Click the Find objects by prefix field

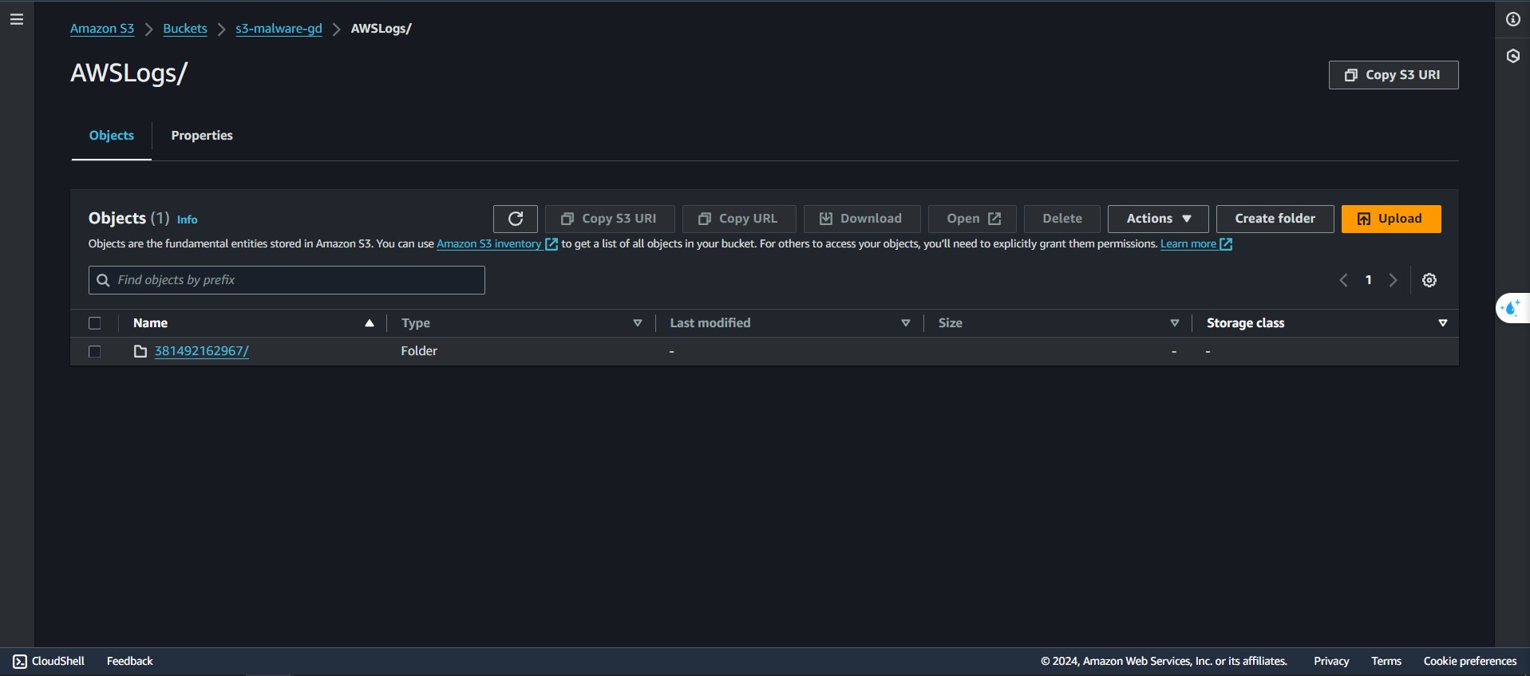pos(295,280)
